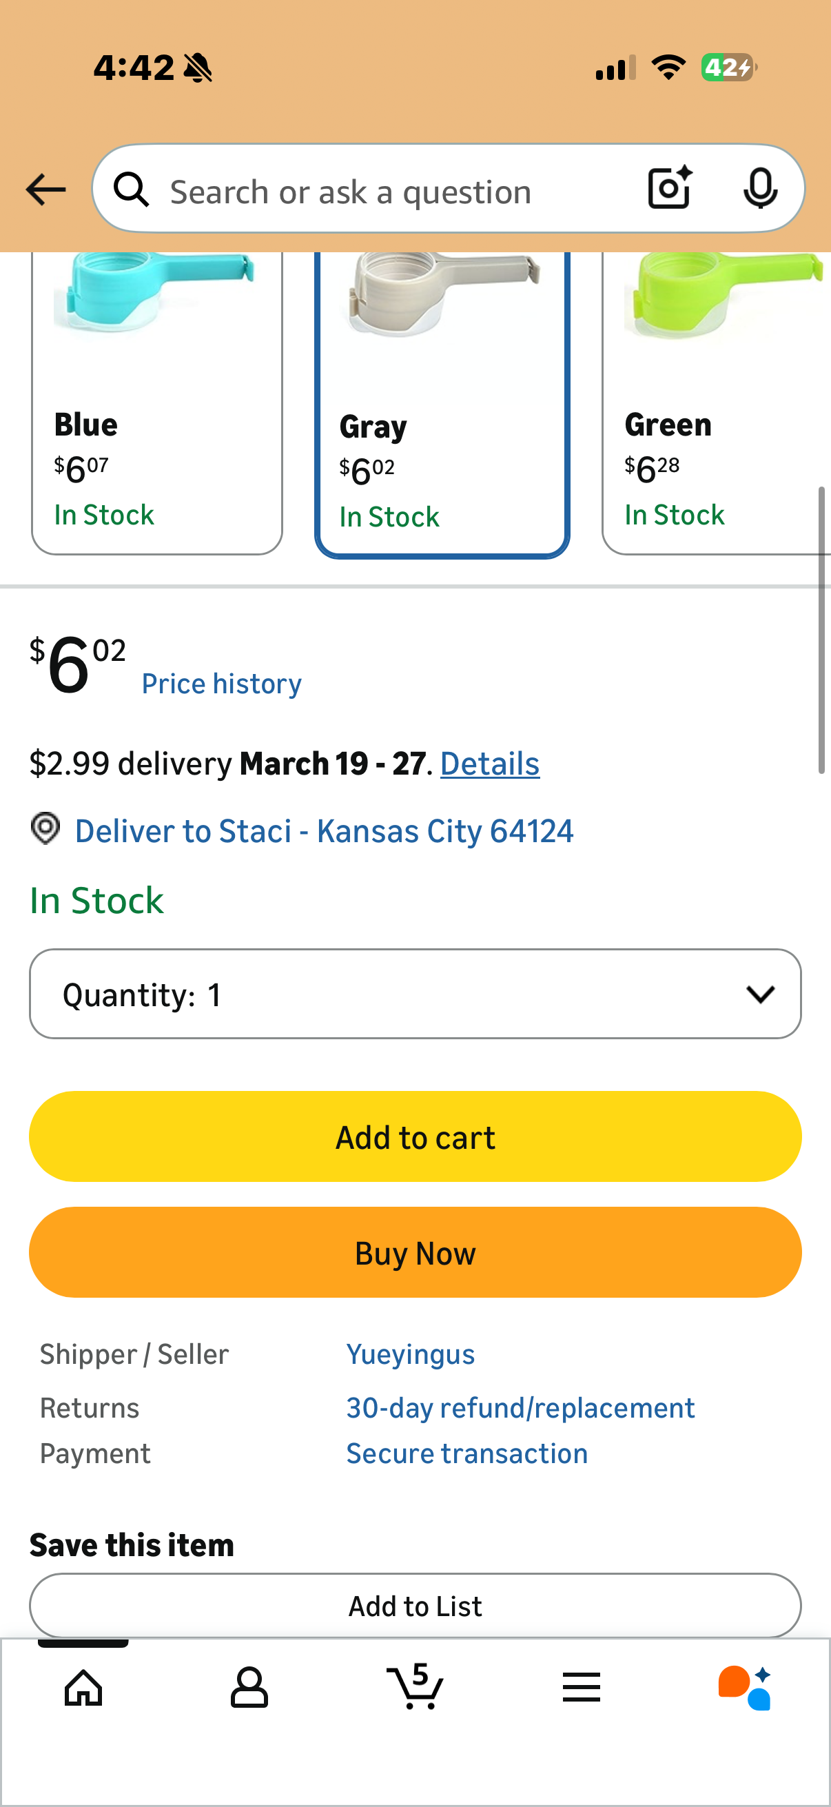This screenshot has width=831, height=1807.
Task: Open the Home tab icon
Action: [x=83, y=1686]
